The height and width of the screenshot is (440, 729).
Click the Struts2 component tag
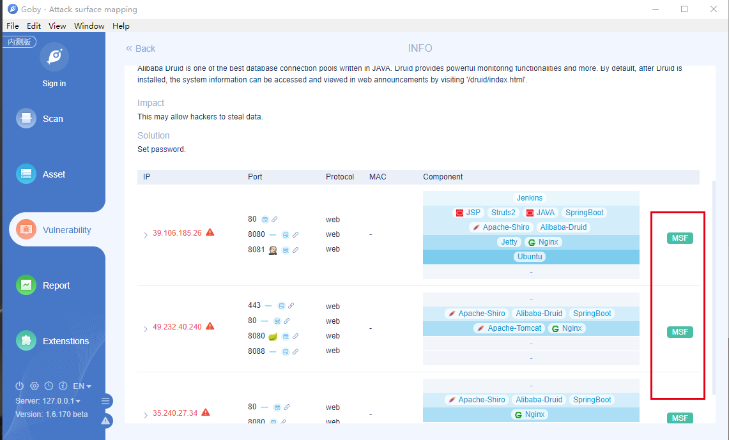click(503, 212)
